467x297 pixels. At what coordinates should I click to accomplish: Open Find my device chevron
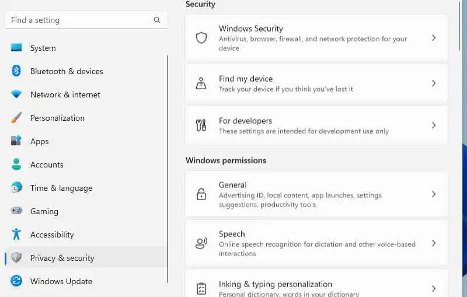(434, 83)
